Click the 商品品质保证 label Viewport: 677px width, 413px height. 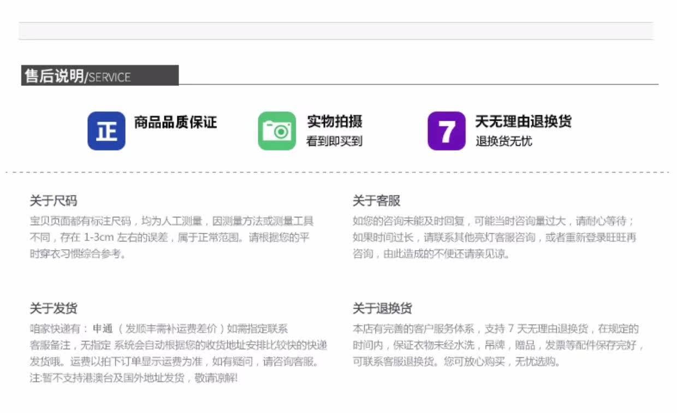(176, 122)
